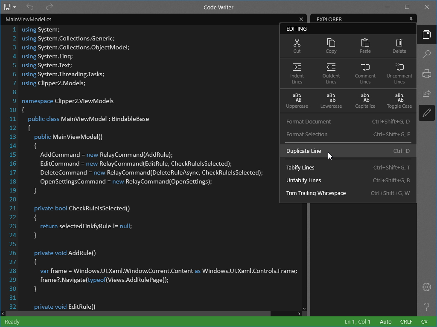The image size is (437, 327).
Task: Select the MainViewModel.cs tab
Action: (x=29, y=19)
